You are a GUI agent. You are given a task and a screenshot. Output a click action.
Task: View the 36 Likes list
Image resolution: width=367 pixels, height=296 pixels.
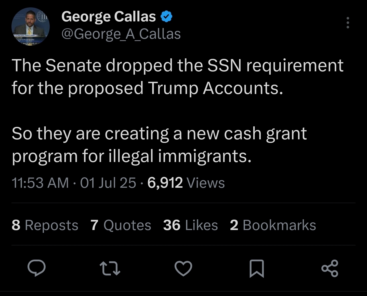click(190, 225)
